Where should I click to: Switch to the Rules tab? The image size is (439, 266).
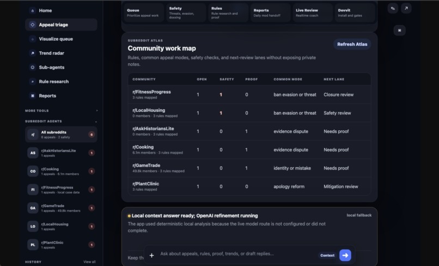[x=228, y=13]
